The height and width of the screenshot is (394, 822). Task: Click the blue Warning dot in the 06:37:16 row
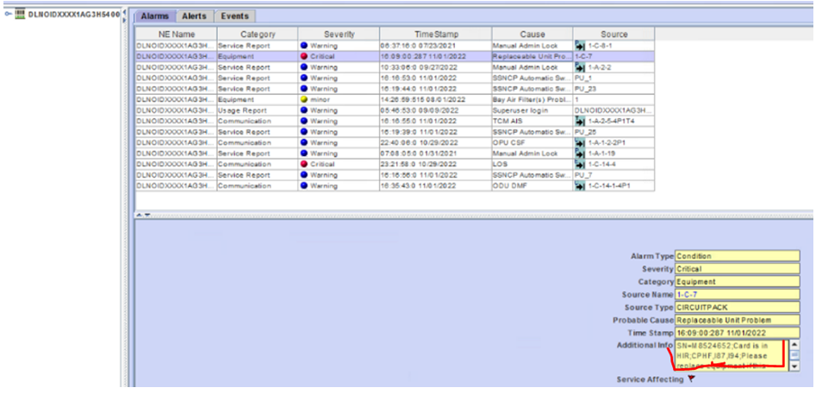tap(303, 46)
